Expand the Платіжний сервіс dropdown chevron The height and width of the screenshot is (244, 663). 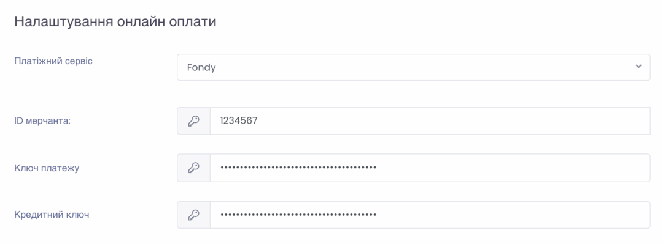tap(638, 67)
